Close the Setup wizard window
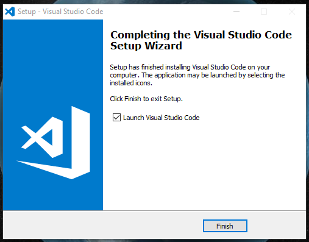The width and height of the screenshot is (309, 242). tap(292, 12)
